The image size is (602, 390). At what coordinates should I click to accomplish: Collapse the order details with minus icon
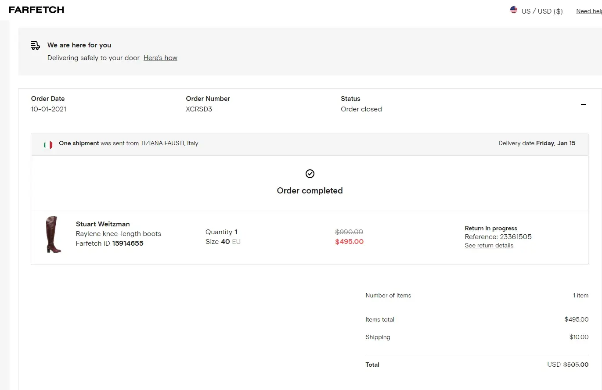(x=583, y=104)
